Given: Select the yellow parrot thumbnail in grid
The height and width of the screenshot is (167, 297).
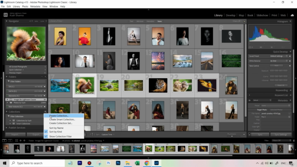Looking at the screenshot, I should [x=207, y=85].
